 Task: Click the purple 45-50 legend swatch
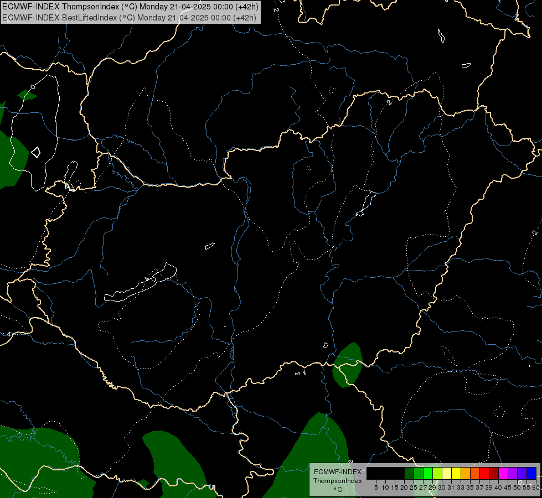(x=513, y=473)
